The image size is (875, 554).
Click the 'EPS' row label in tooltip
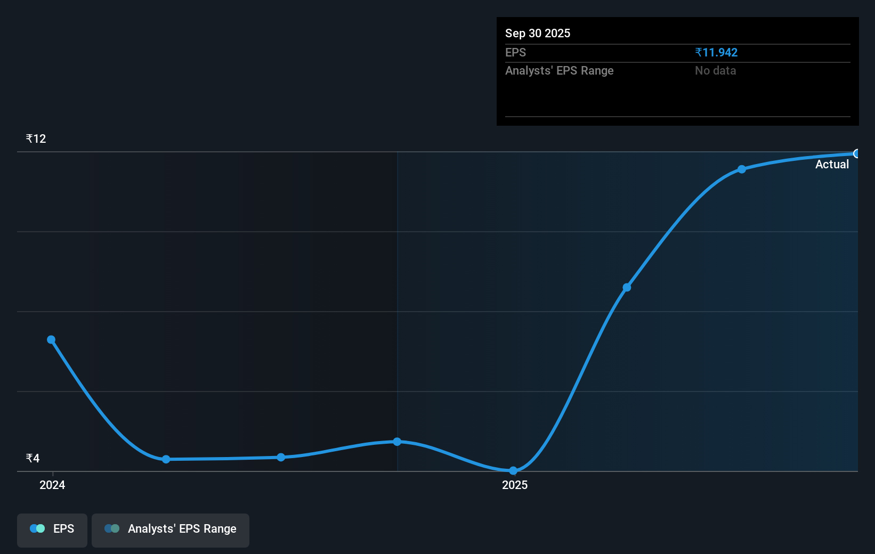tap(515, 53)
